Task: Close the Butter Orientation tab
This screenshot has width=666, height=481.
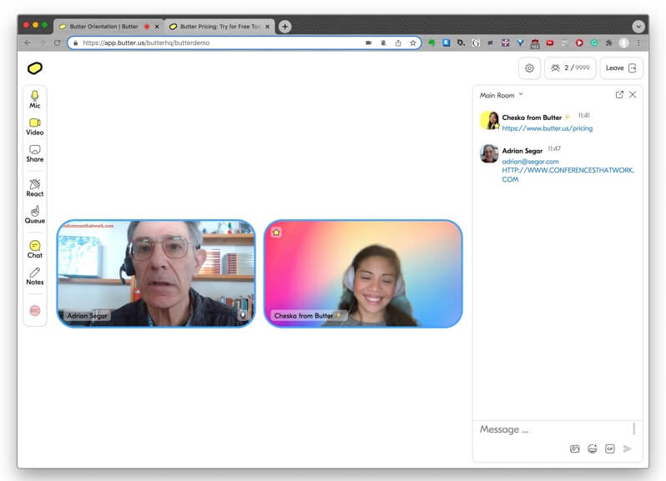Action: 157,27
